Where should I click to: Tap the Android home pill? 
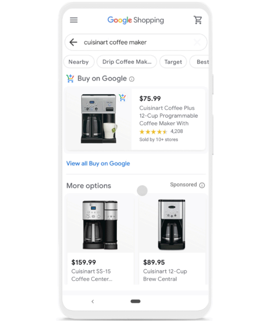[135, 301]
